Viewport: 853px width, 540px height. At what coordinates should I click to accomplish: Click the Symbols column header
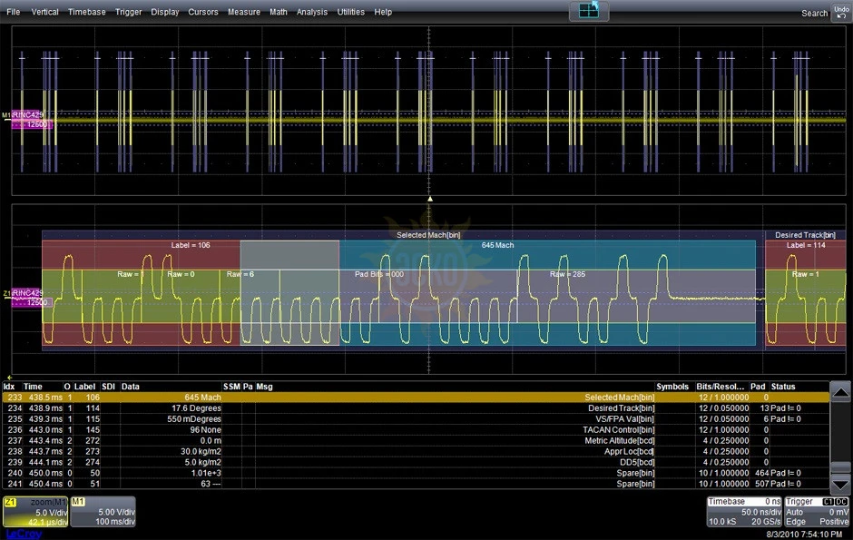tap(672, 387)
